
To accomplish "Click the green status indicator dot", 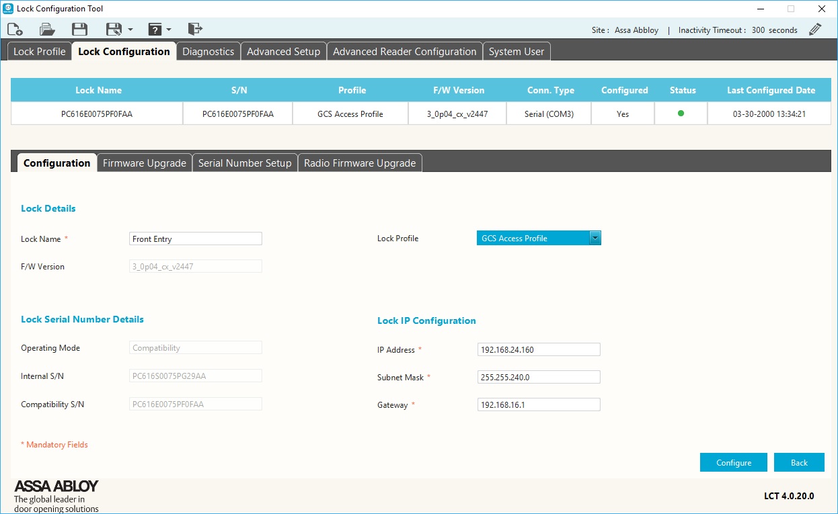I will pyautogui.click(x=681, y=114).
